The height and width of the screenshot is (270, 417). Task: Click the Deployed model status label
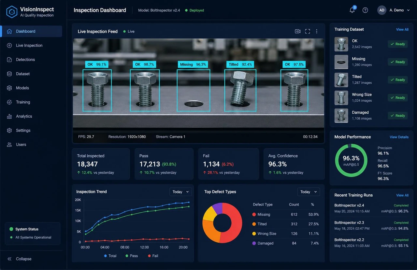(194, 10)
